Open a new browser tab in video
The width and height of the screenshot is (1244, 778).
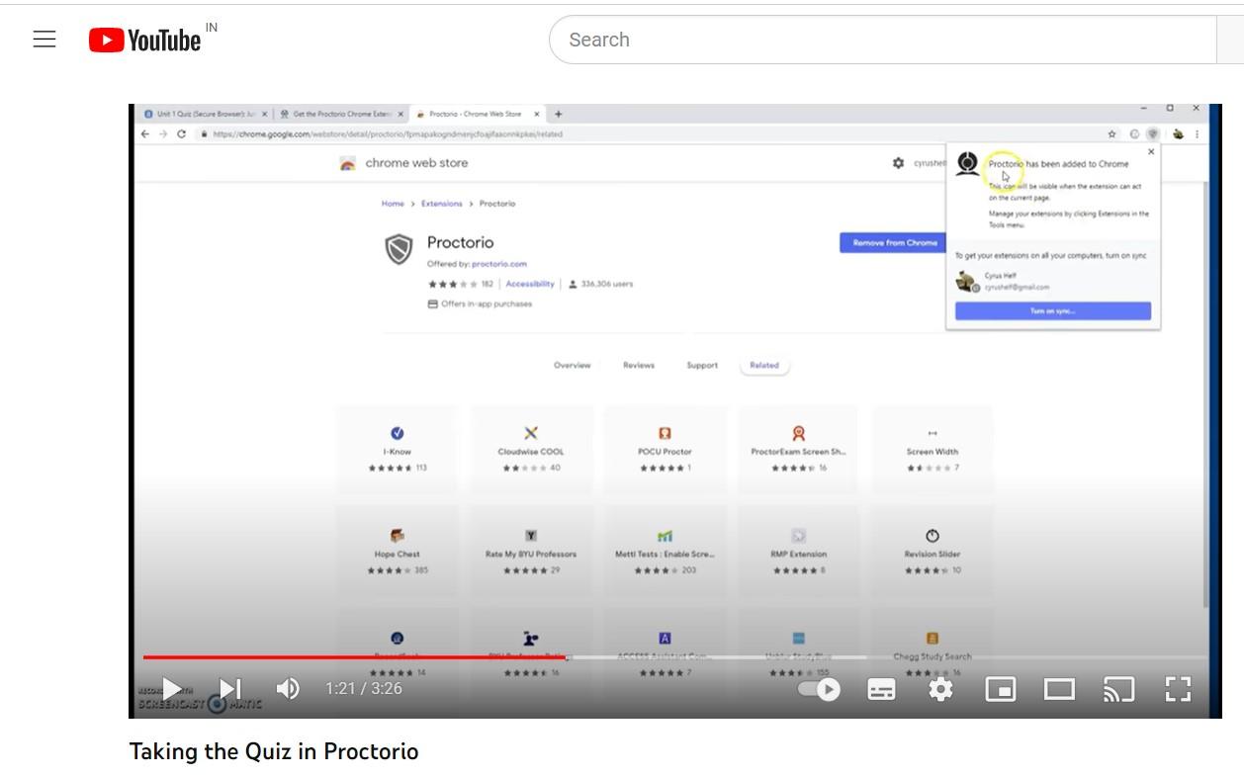pos(558,114)
